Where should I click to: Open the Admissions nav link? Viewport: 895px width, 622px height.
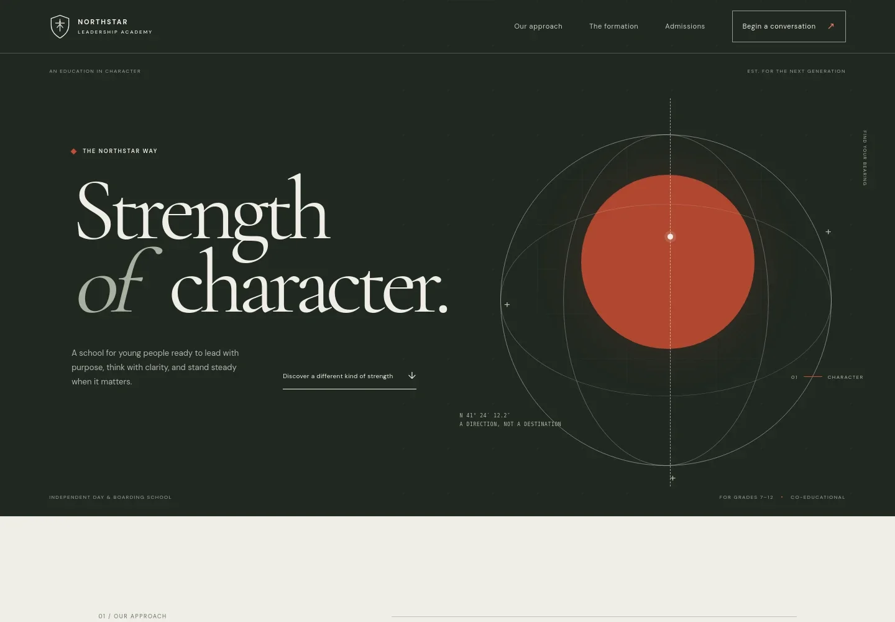[x=685, y=26]
